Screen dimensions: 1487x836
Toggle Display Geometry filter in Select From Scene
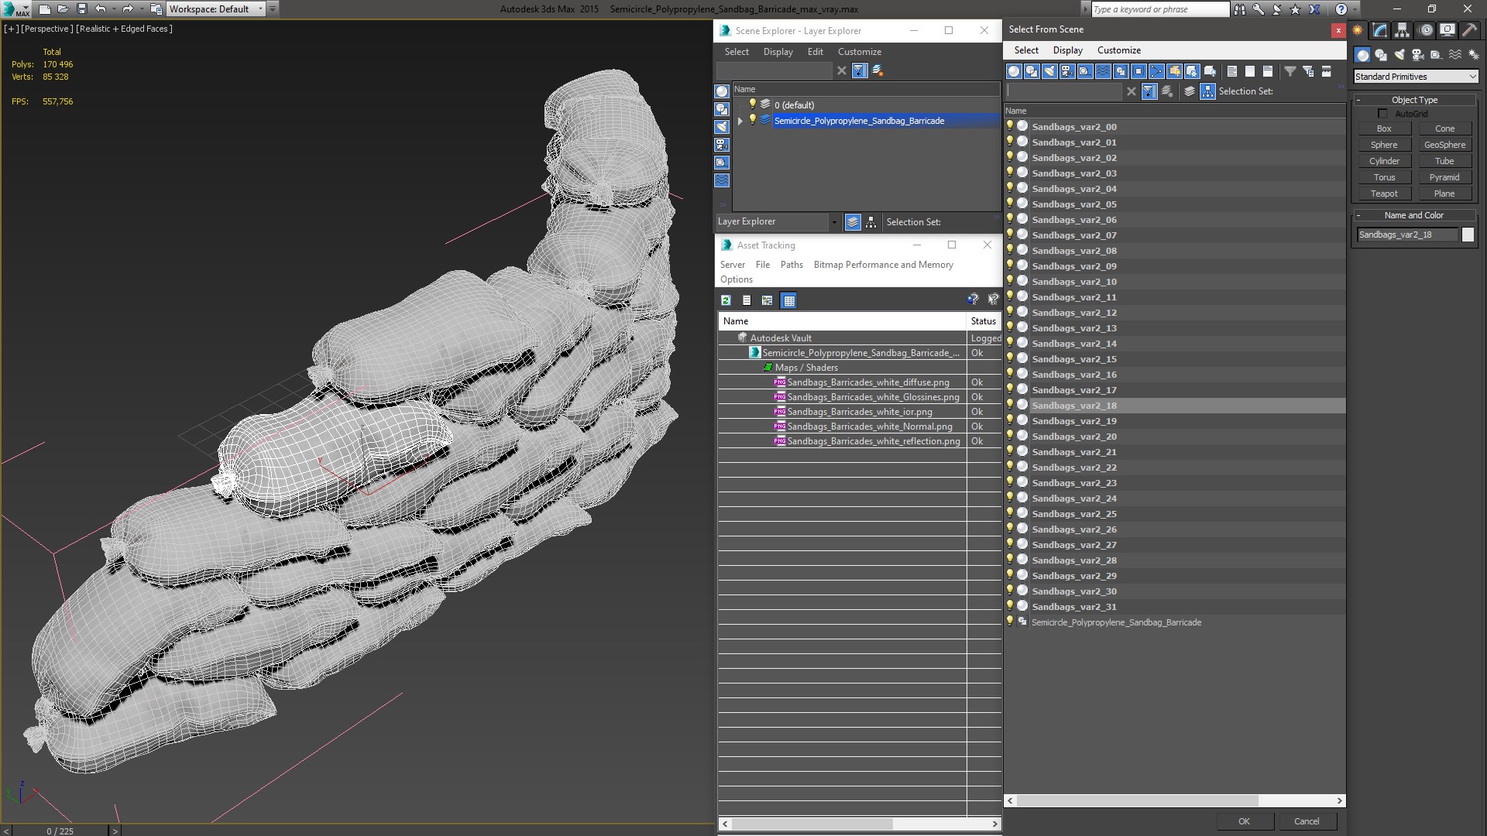(x=1014, y=71)
